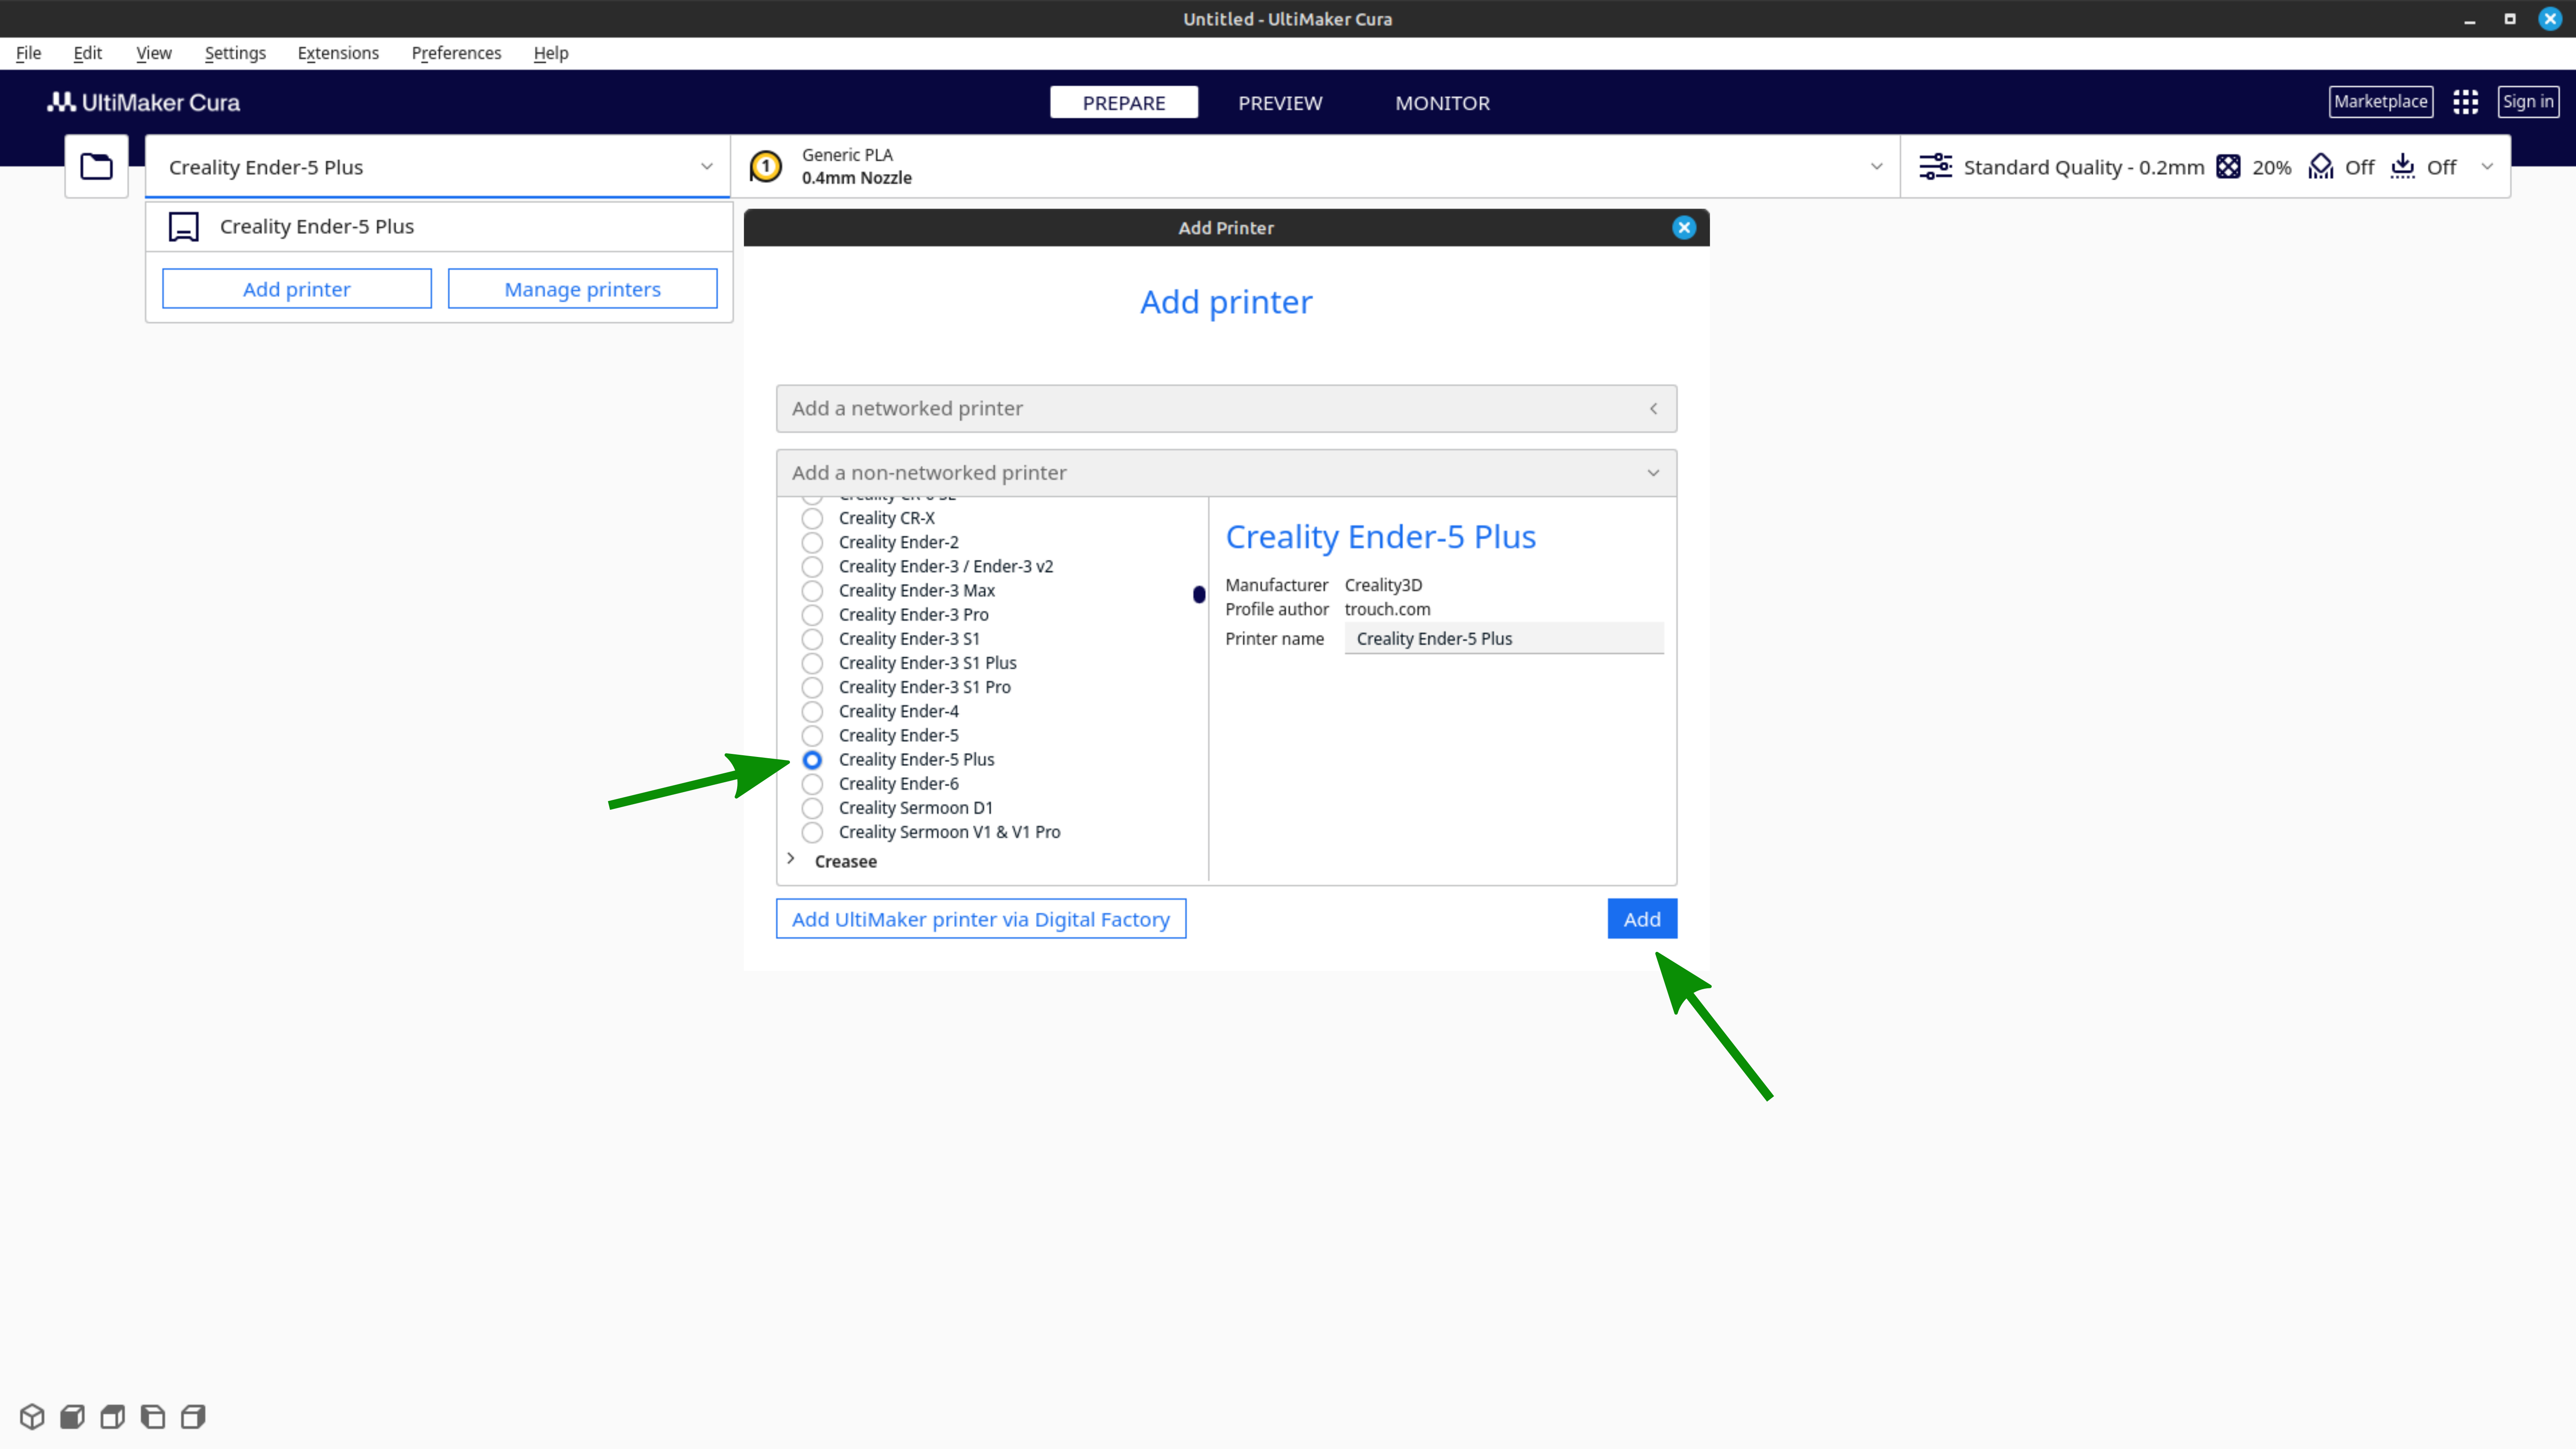The image size is (2576, 1449).
Task: Click the Add printer button in dropdown panel
Action: click(x=297, y=289)
